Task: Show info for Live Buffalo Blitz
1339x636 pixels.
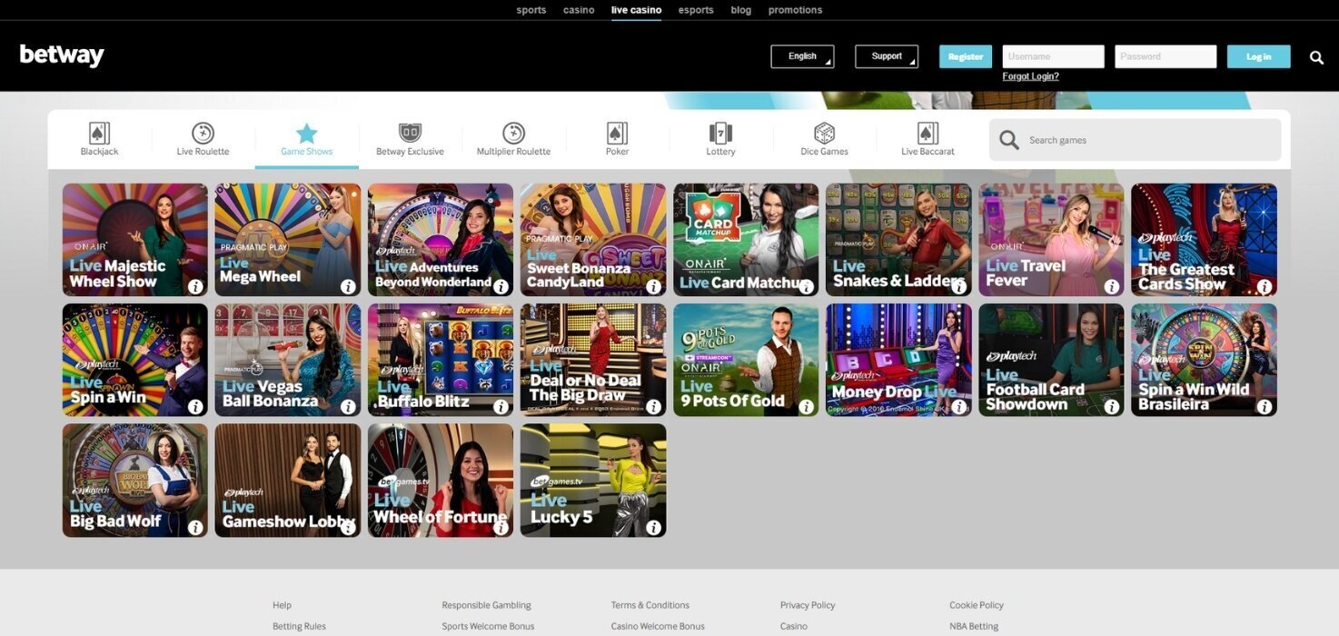Action: (501, 407)
